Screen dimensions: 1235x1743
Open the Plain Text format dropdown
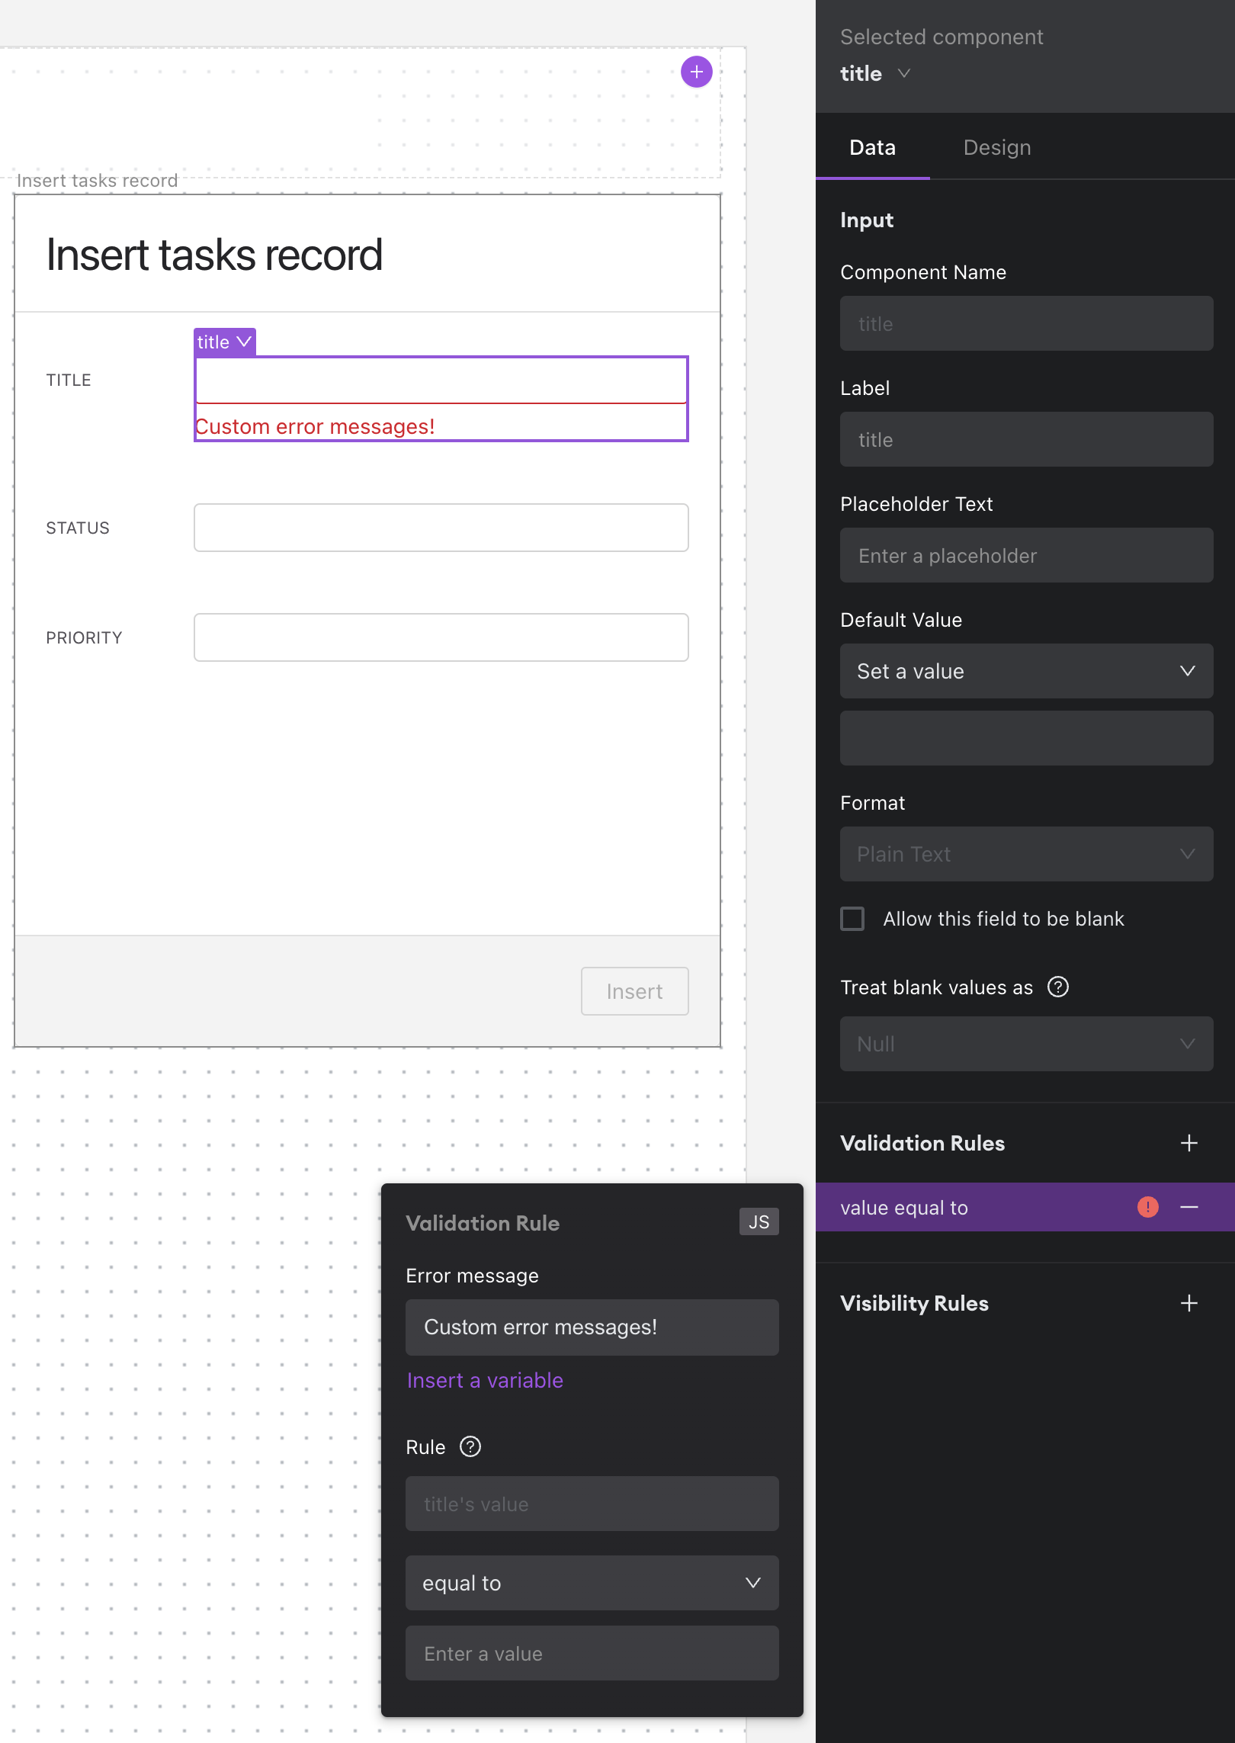1026,854
